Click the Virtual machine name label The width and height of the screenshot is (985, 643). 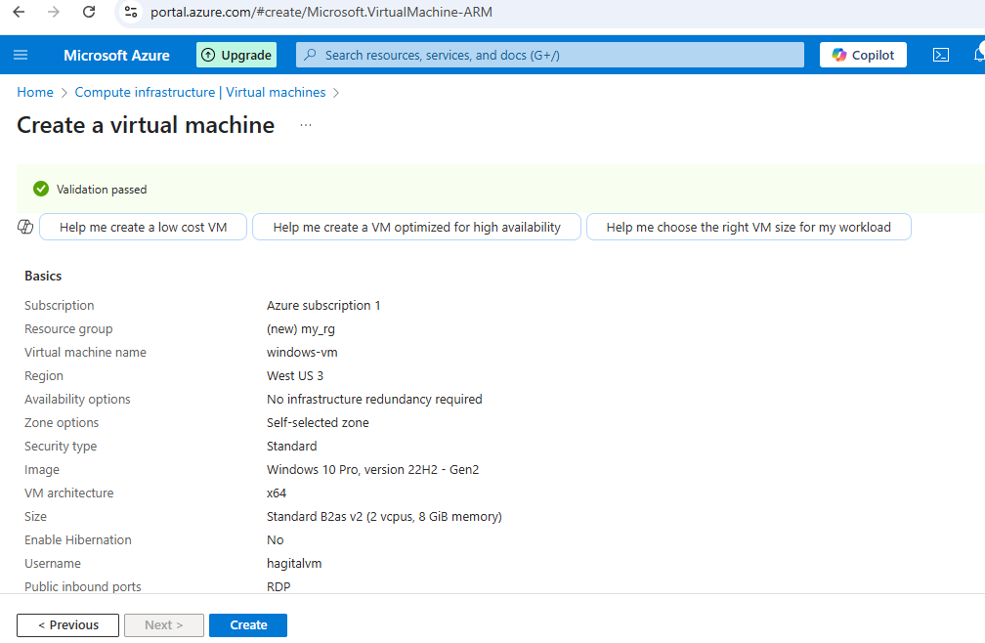coord(85,353)
